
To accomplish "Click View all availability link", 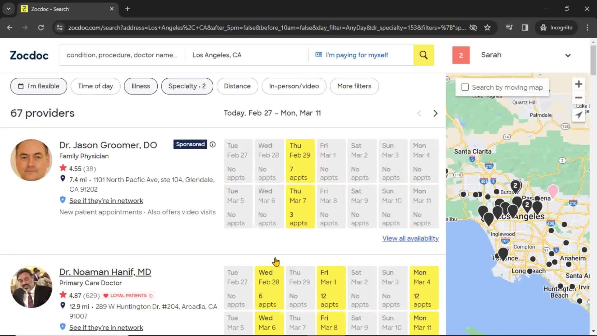I will (x=410, y=238).
